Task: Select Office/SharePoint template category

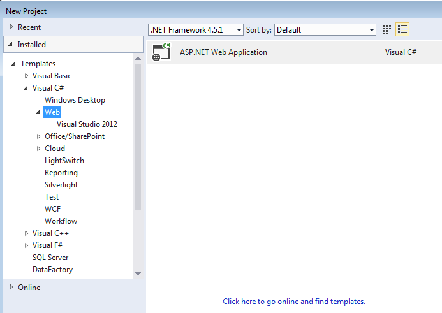Action: point(75,136)
